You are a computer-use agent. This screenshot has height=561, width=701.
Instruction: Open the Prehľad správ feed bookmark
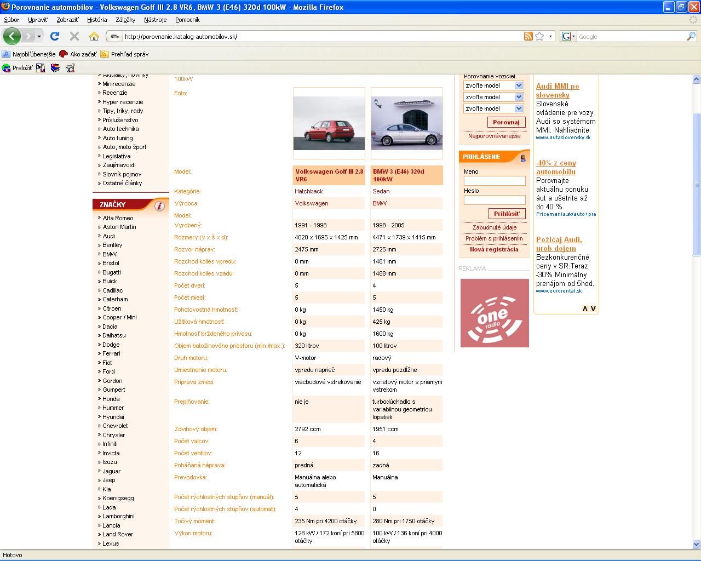point(124,54)
